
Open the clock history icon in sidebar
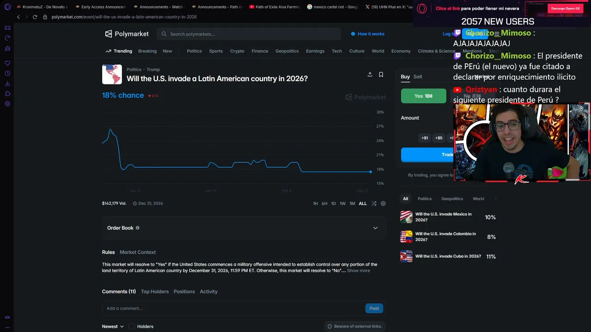coord(7,73)
